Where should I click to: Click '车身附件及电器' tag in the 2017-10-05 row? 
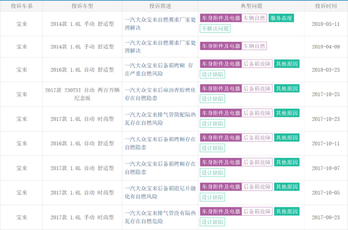(221, 187)
